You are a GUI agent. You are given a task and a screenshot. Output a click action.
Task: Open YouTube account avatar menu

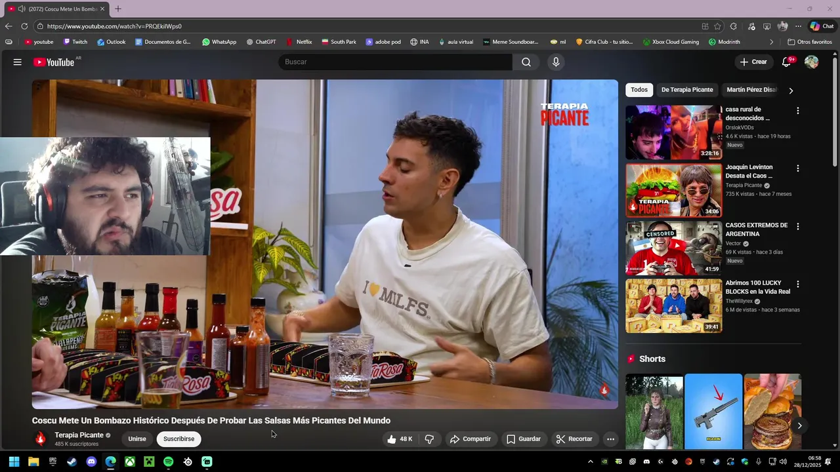point(812,62)
